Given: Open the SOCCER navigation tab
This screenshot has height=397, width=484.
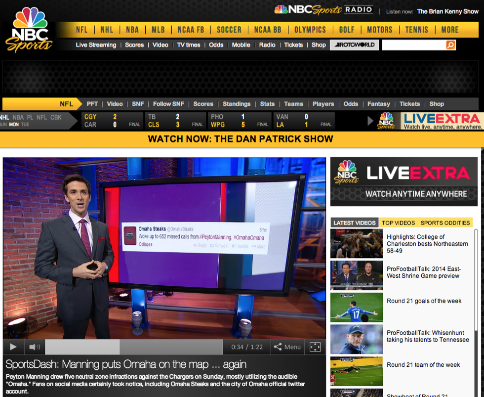Looking at the screenshot, I should pyautogui.click(x=229, y=30).
